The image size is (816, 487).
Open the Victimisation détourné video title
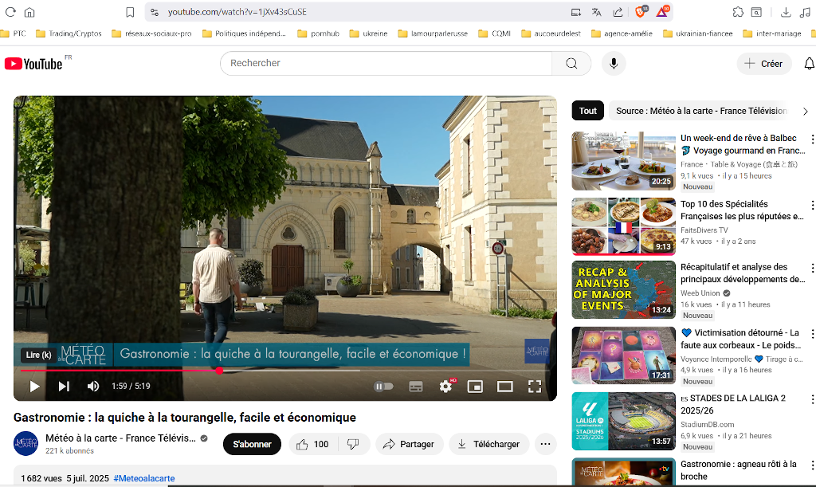pos(741,339)
